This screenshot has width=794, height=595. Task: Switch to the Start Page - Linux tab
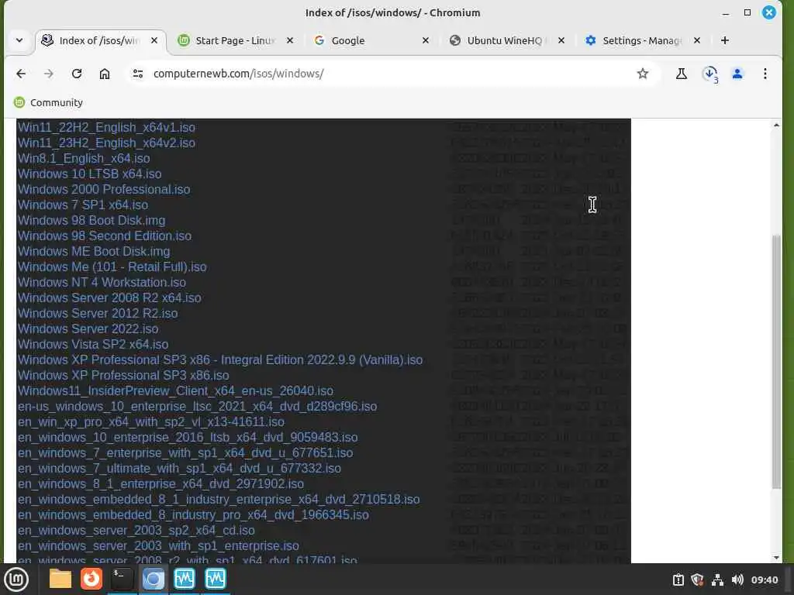pyautogui.click(x=236, y=40)
